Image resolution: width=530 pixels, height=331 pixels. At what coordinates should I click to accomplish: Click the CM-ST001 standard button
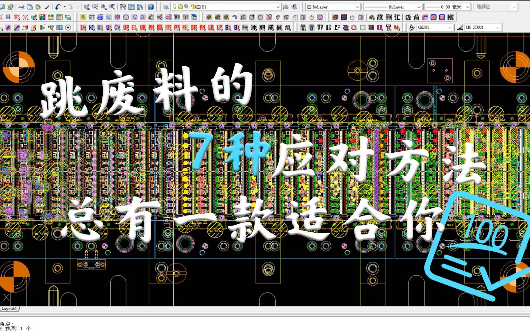[479, 27]
